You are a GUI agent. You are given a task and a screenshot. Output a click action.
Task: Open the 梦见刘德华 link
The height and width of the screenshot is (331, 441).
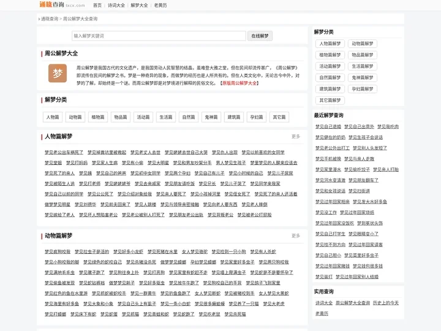(86, 204)
